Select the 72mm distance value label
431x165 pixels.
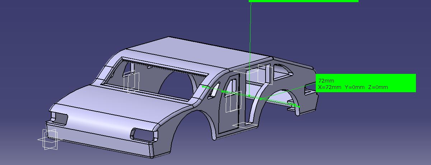tap(326, 81)
